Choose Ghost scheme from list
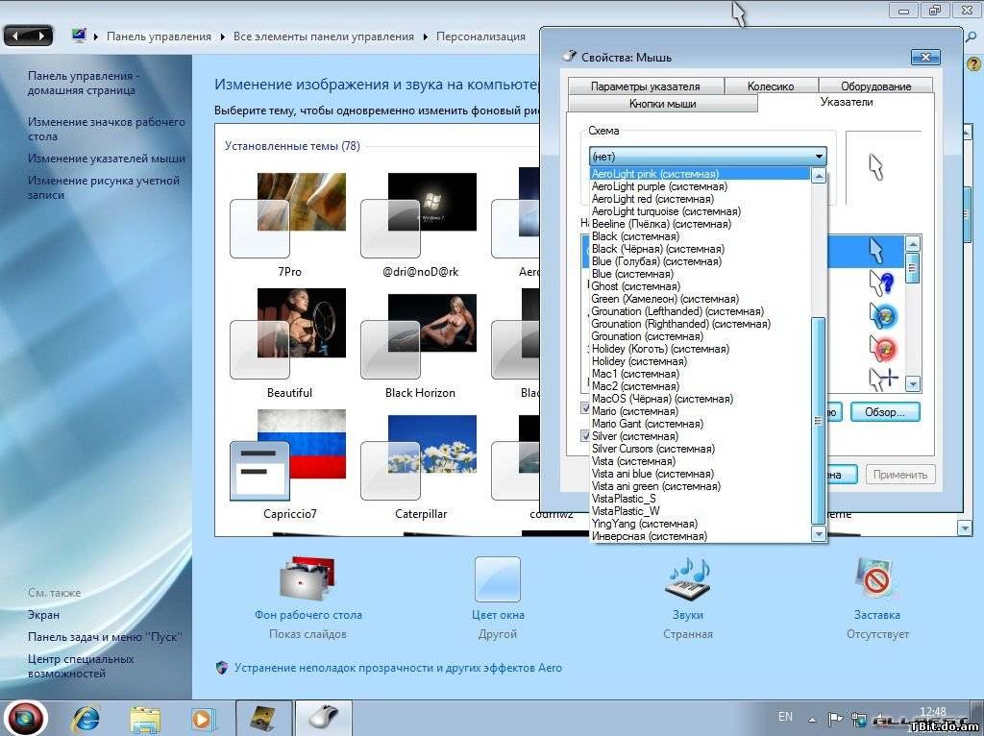This screenshot has height=736, width=984. [x=700, y=286]
